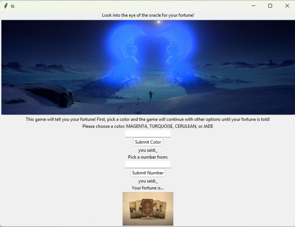Click the 'Look into the eye of the oracle' heading
This screenshot has height=227, width=295.
[148, 15]
